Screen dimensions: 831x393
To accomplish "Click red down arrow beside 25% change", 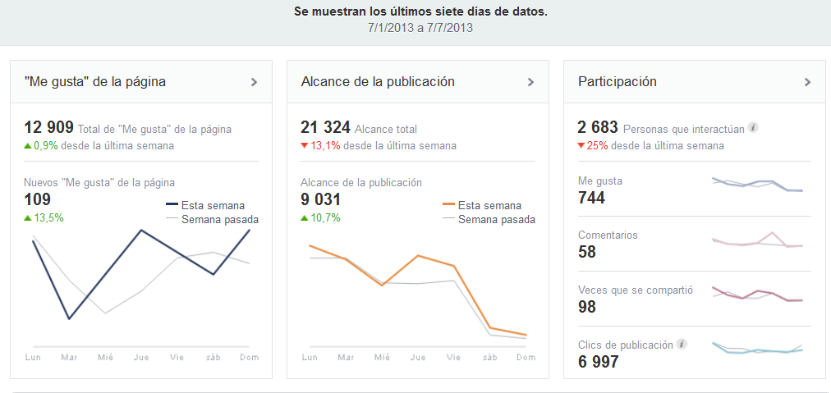I will point(581,146).
